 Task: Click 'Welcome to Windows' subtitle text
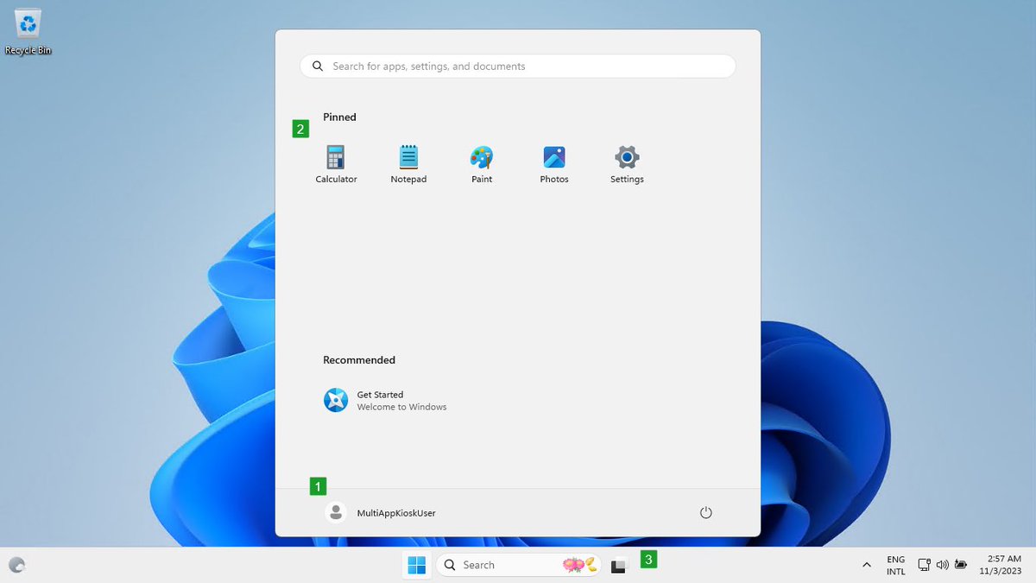point(401,407)
